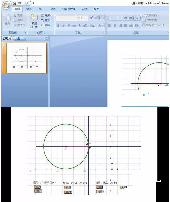Click the Paste (粘贴) clipboard icon
The width and height of the screenshot is (170, 202).
[x=7, y=18]
